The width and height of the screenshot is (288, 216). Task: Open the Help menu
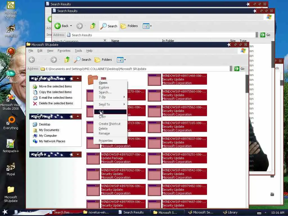(x=89, y=51)
